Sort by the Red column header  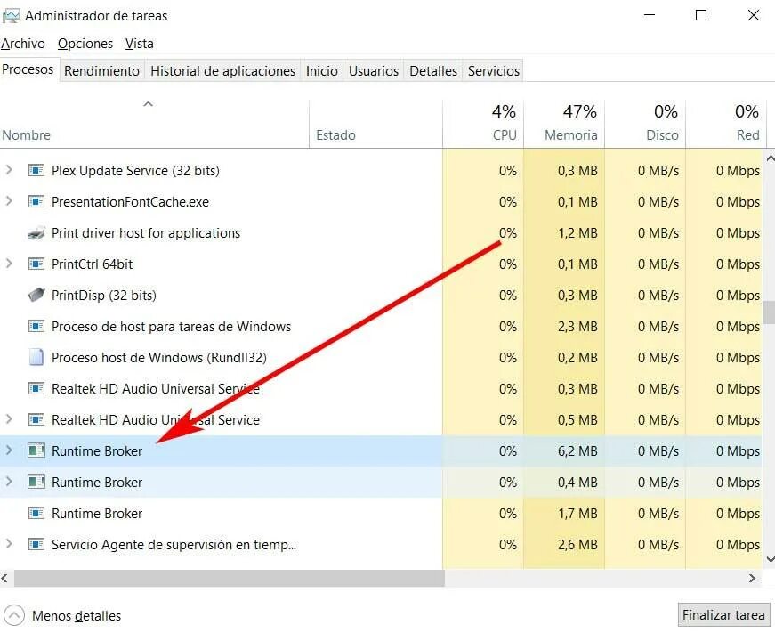point(725,124)
